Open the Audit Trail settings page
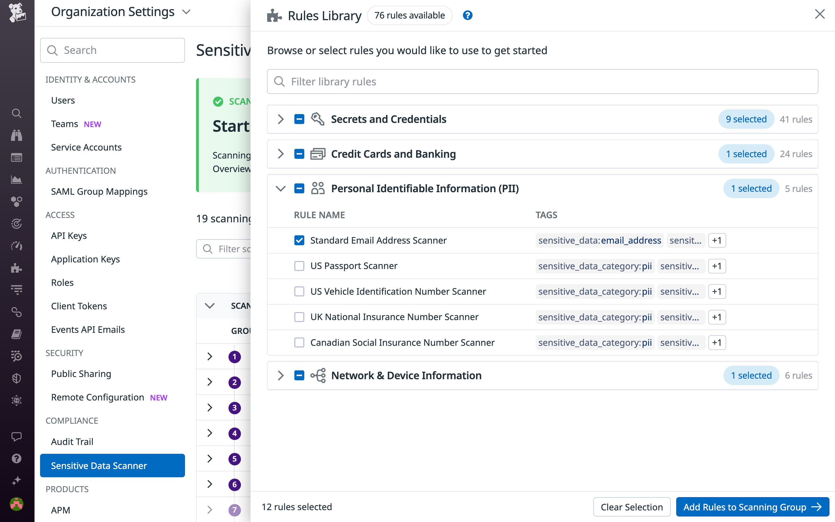Viewport: 835px width, 522px height. point(72,442)
